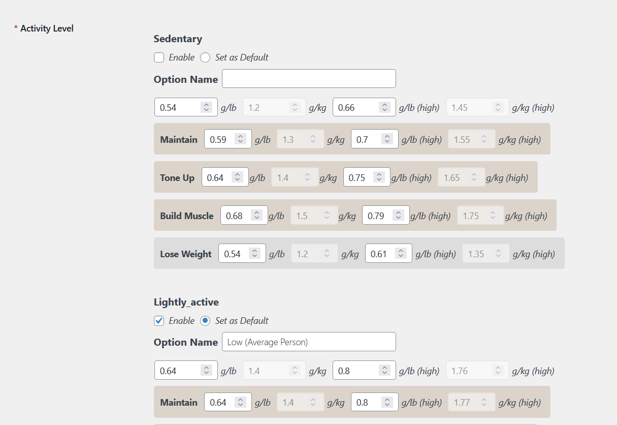Viewport: 617px width, 425px height.
Task: Click Lightly_active base 1.4 g/kg field
Action: [x=274, y=371]
